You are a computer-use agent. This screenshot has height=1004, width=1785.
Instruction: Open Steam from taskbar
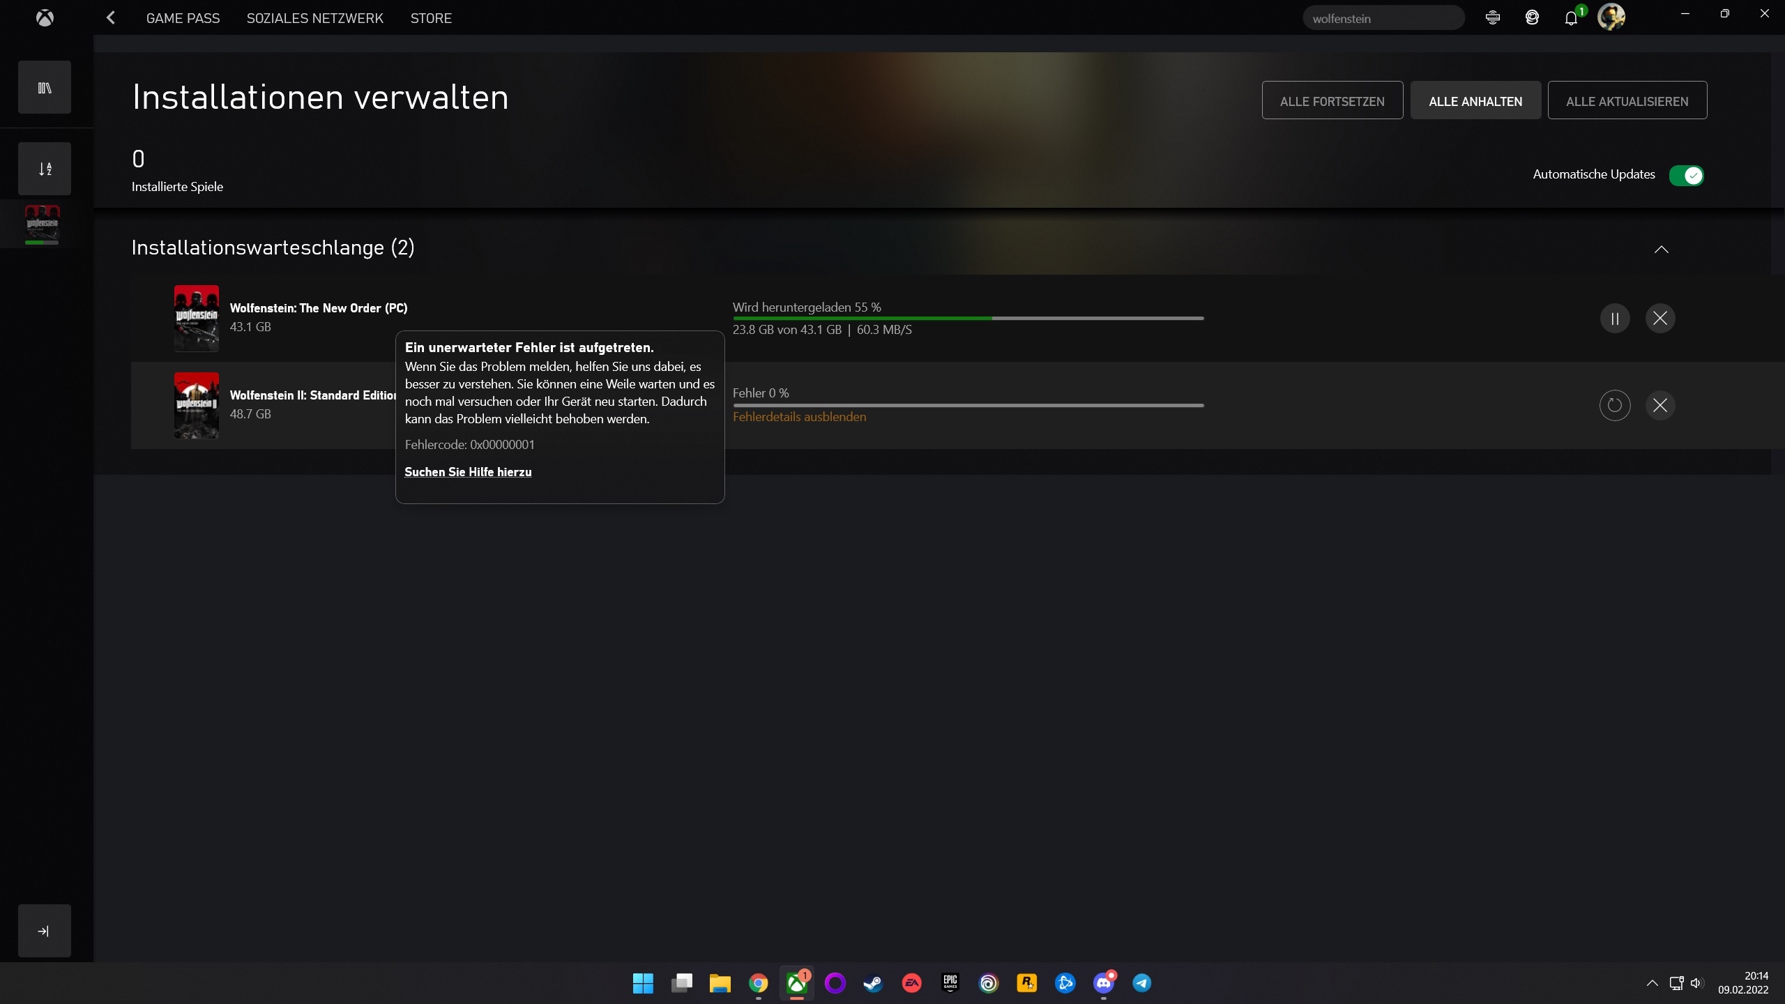coord(873,983)
